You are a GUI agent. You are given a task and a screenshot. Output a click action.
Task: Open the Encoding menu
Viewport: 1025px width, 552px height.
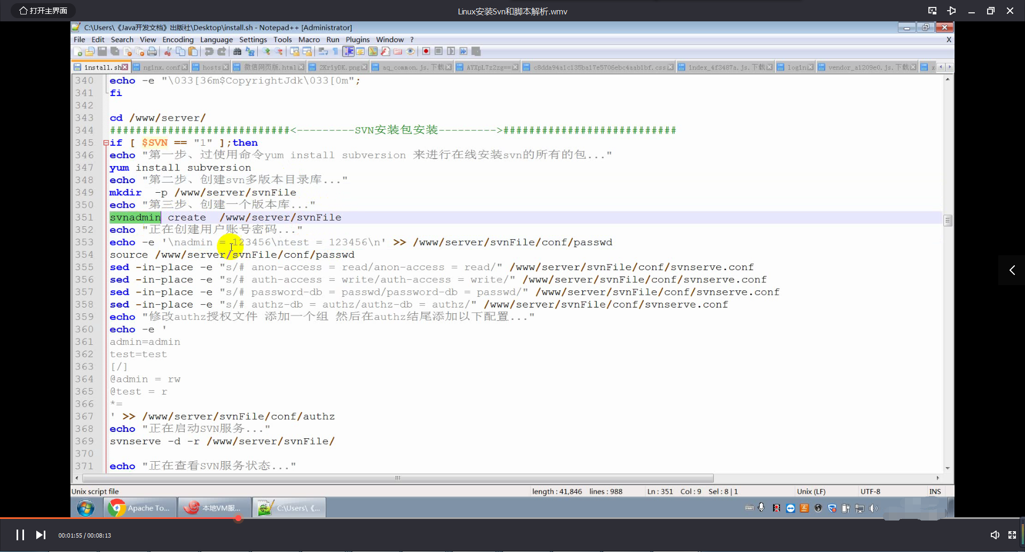(178, 40)
